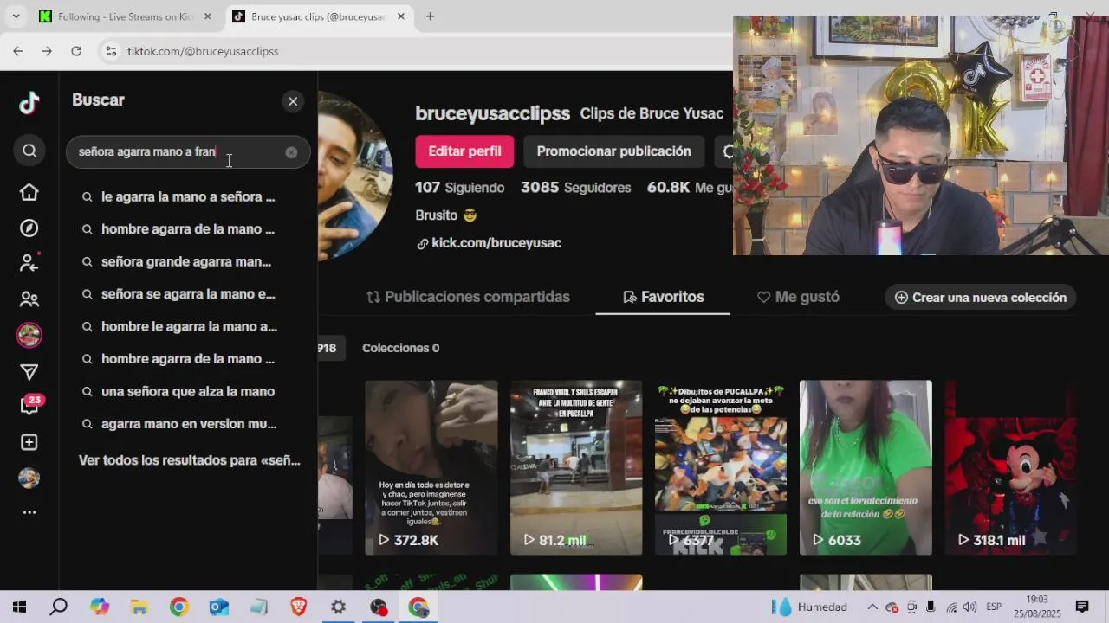
Task: Expand hidden system tray icons chevron
Action: [x=872, y=607]
